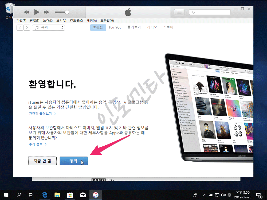Viewport: 267px width, 200px height.
Task: Go forward with the right chevron button
Action: pyautogui.click(x=27, y=27)
